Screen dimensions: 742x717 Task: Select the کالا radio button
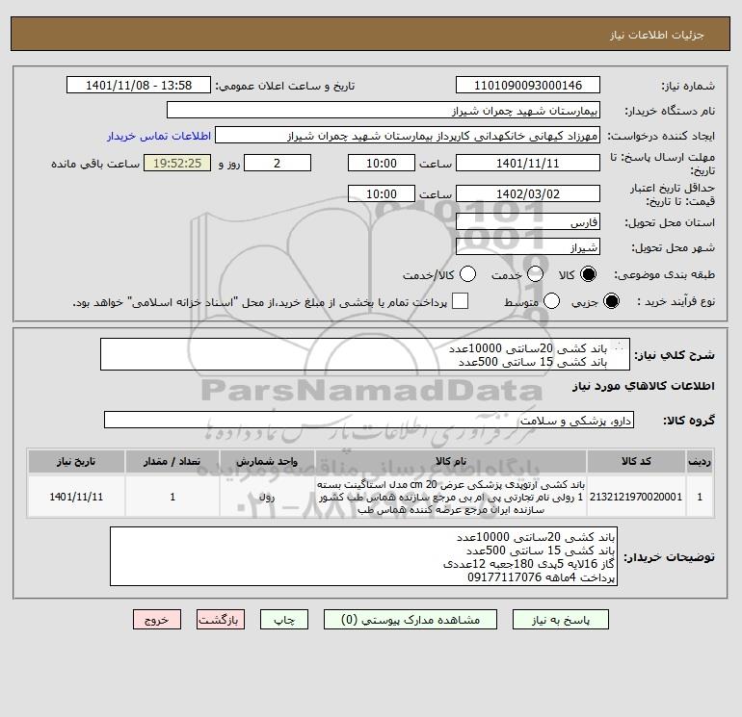point(588,274)
